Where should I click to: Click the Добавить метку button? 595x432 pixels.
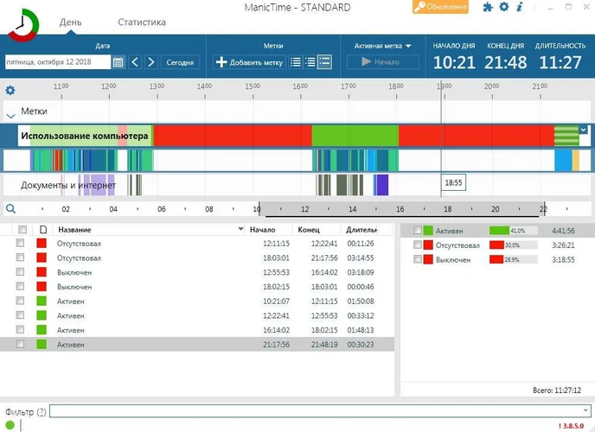click(249, 62)
